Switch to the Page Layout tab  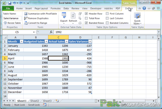click(41, 8)
